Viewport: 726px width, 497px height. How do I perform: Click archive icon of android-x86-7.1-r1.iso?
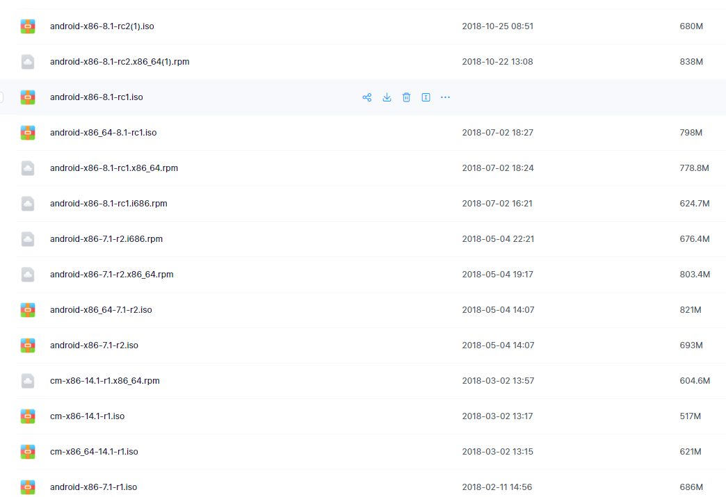28,487
